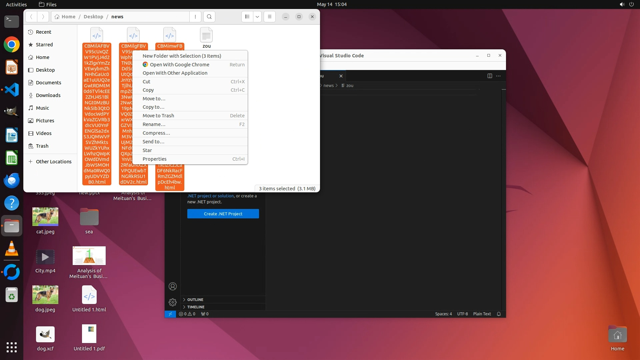Follow the .NET project or solution link
The height and width of the screenshot is (360, 640).
click(x=211, y=196)
